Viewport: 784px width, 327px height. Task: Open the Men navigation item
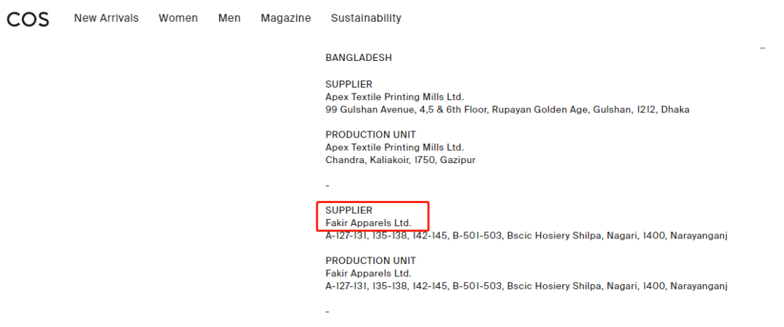click(229, 18)
